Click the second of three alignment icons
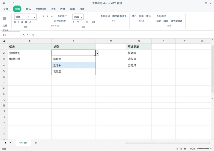This screenshot has height=151, width=214. point(48,16)
